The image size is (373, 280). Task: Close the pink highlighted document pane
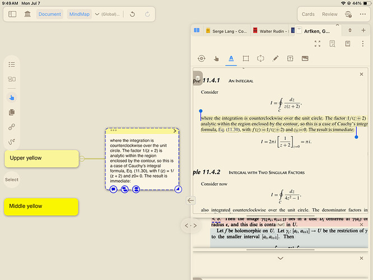[x=361, y=225]
